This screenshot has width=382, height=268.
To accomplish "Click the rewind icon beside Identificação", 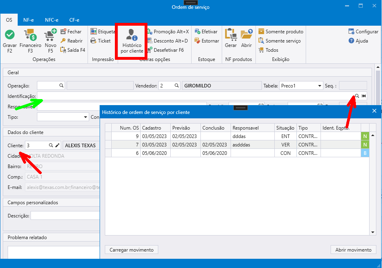I will click(364, 96).
